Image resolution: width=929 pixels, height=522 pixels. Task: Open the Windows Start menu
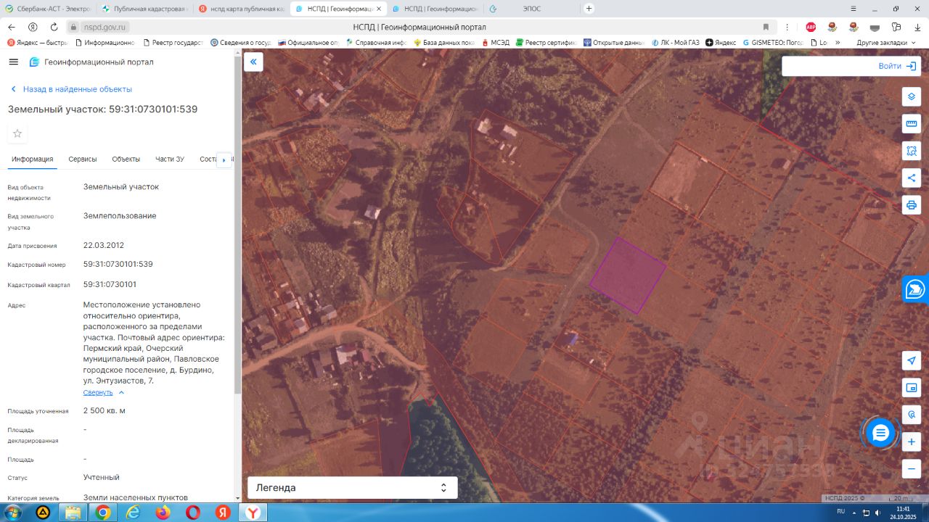(12, 513)
